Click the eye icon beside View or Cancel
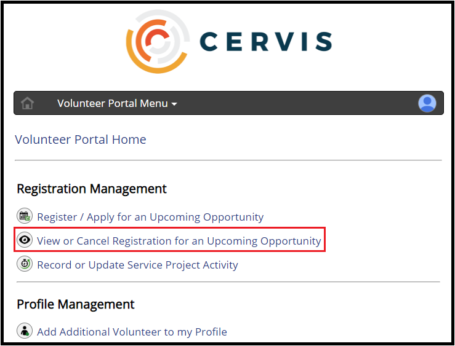455x346 pixels. pyautogui.click(x=25, y=240)
